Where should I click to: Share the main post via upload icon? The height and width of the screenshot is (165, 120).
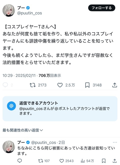pos(114,85)
